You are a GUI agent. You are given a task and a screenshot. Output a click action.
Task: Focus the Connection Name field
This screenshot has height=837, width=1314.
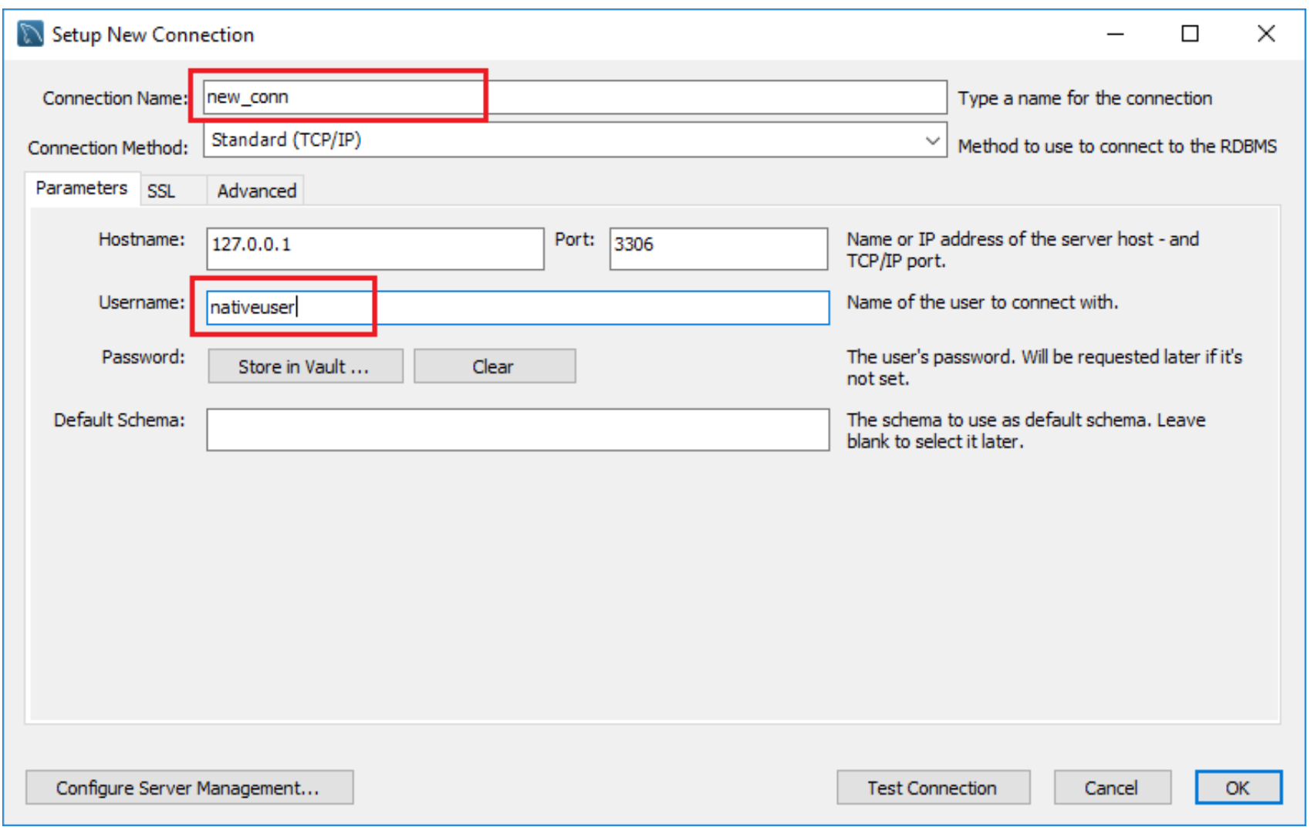(x=574, y=97)
